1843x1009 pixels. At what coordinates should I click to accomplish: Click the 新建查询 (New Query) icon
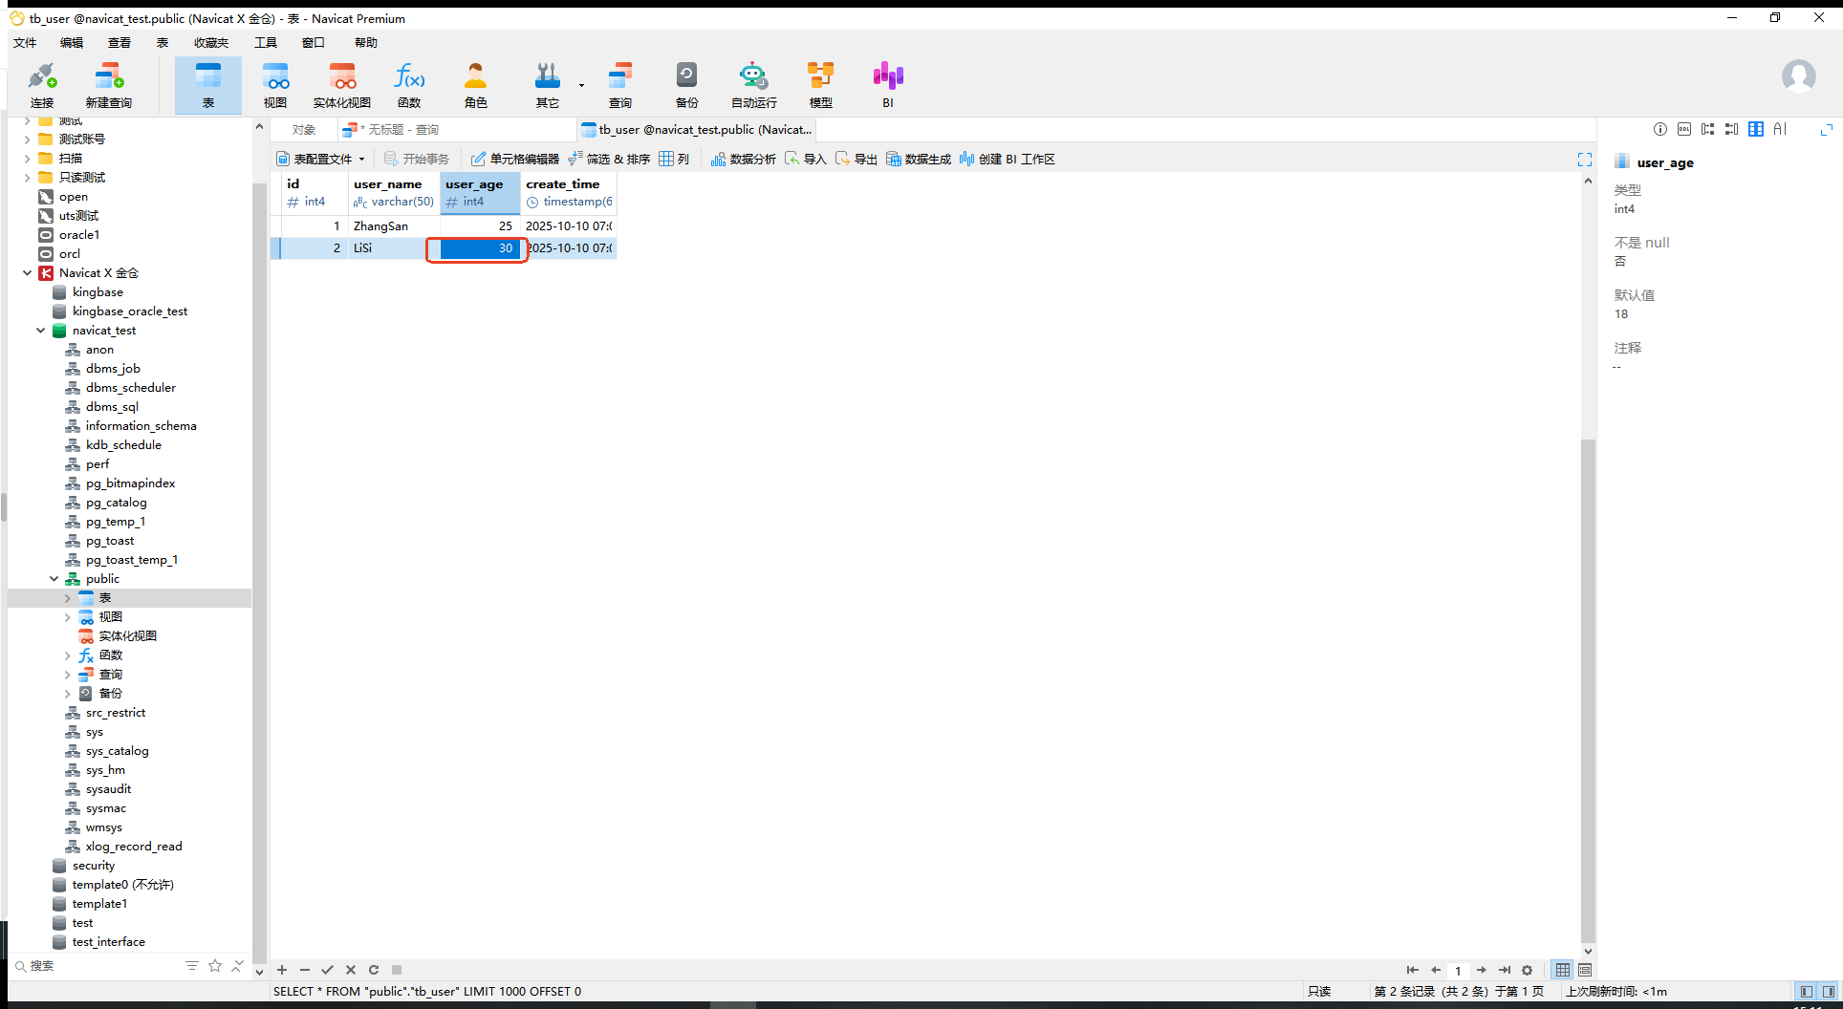coord(109,85)
